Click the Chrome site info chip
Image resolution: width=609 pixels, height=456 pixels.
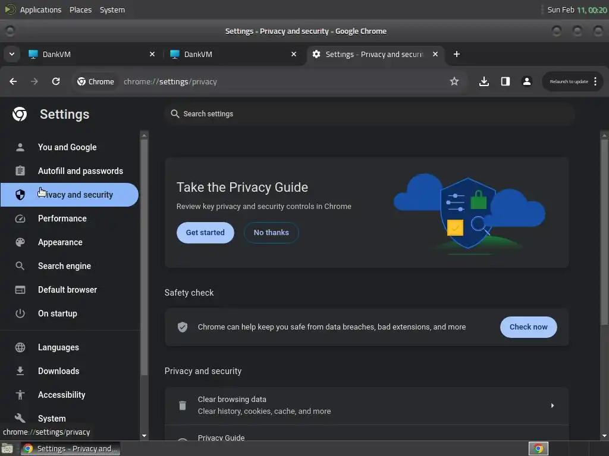coord(96,81)
